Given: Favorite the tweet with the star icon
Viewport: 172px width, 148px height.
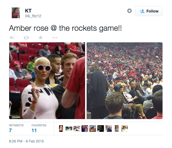Looking at the screenshot, I should pos(41,37).
